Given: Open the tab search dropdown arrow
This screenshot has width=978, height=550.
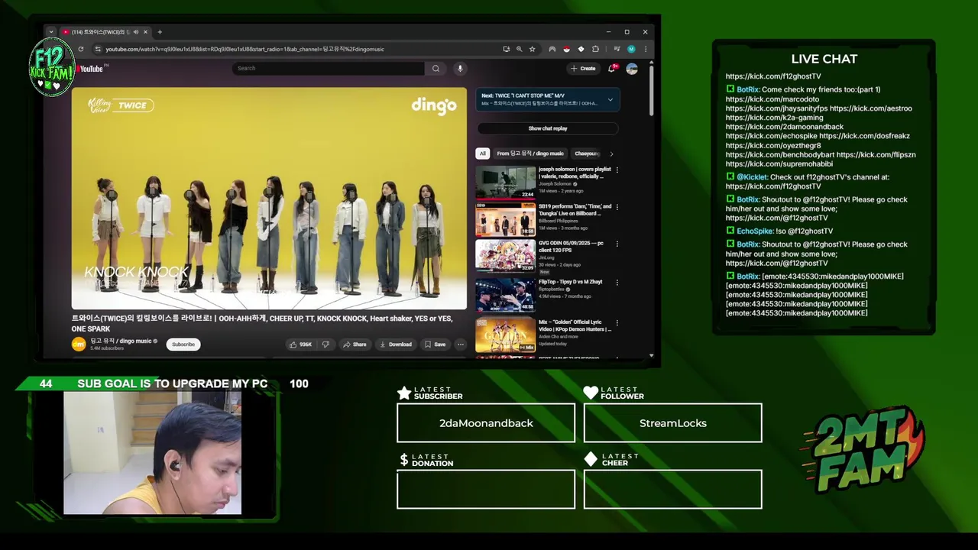Looking at the screenshot, I should (50, 32).
